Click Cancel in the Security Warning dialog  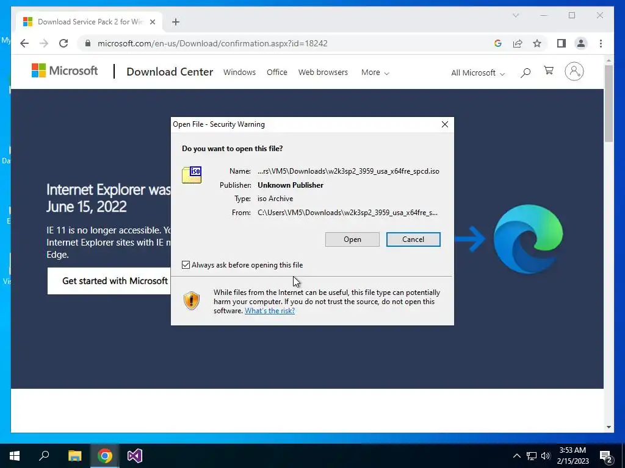coord(413,239)
